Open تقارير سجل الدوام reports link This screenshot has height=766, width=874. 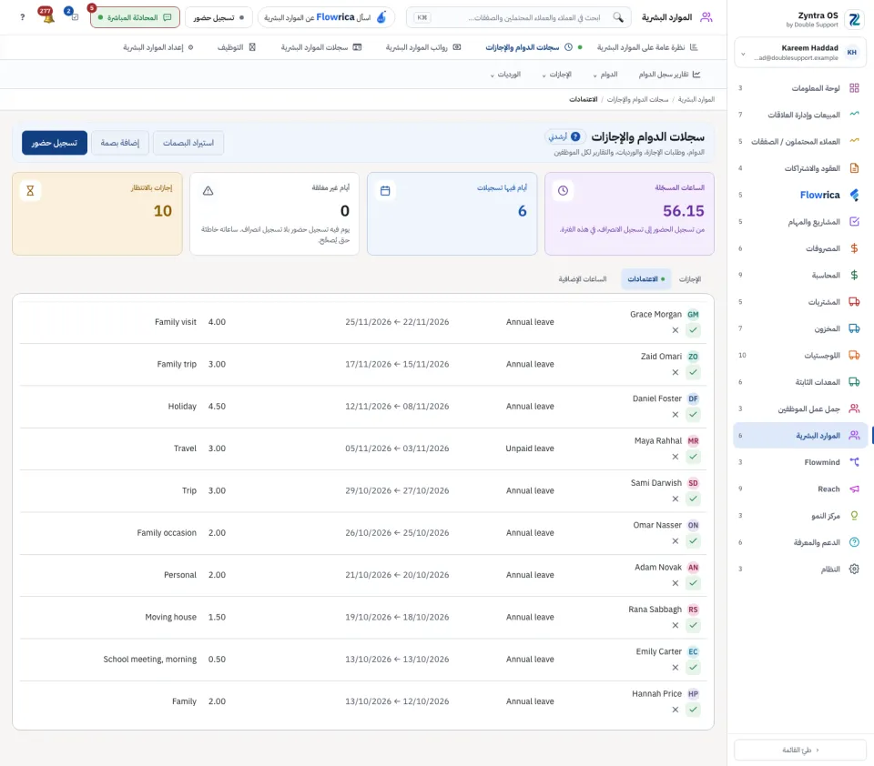[669, 74]
